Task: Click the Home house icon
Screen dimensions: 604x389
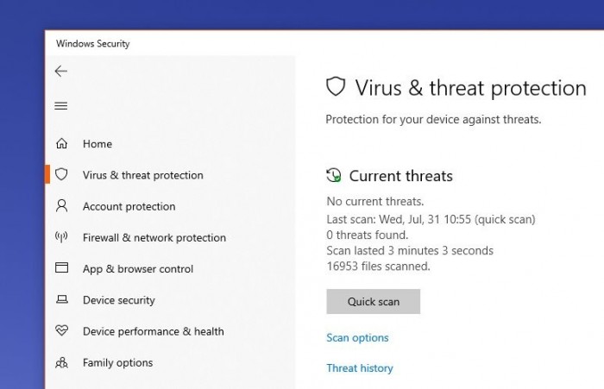Action: pyautogui.click(x=61, y=144)
